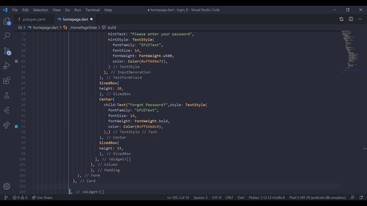Click the "Forgot Password?" text string
Screen dimensions: 367x206
148,105
